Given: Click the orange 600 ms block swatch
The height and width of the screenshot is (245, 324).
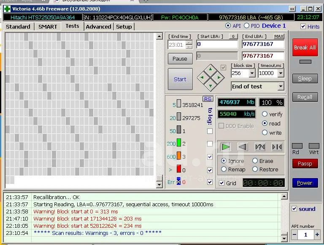Looking at the screenshot, I should (179, 156).
